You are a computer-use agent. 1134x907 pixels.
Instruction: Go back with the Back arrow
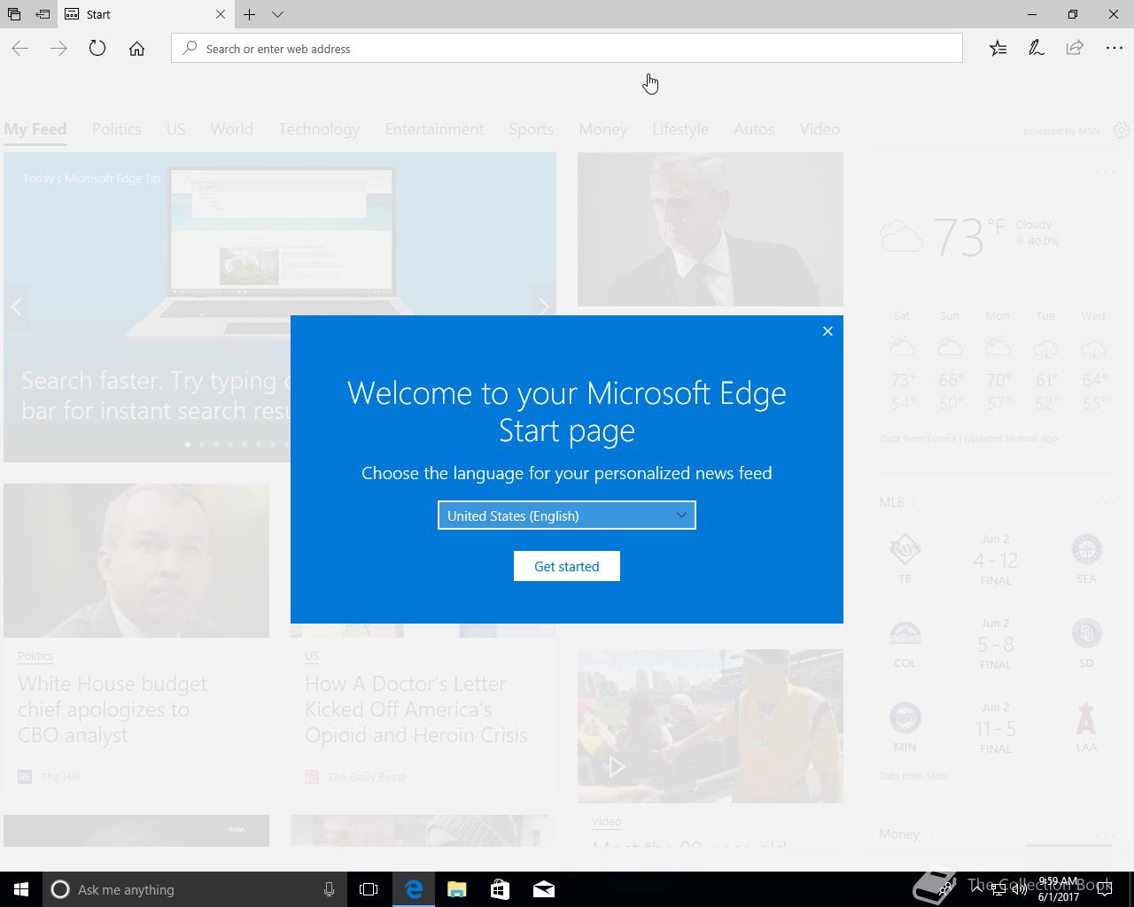20,49
